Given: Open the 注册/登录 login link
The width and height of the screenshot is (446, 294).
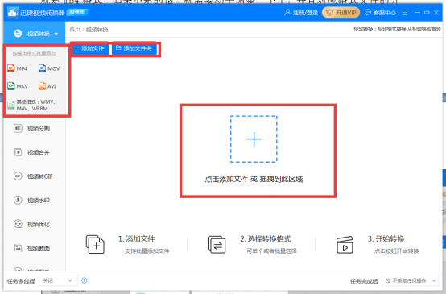Looking at the screenshot, I should point(305,13).
